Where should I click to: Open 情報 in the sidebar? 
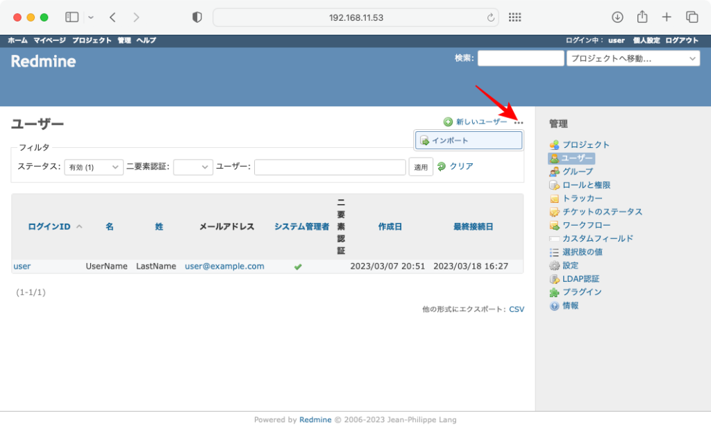pyautogui.click(x=571, y=305)
